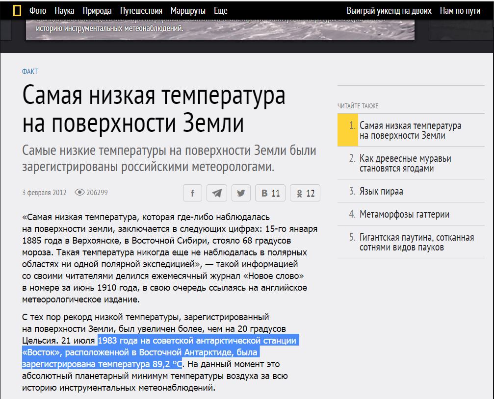Share article via Telegram icon
The image size is (494, 399).
coord(216,193)
